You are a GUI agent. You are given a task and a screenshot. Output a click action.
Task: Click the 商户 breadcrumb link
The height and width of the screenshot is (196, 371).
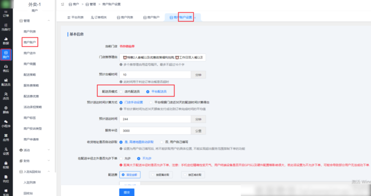coord(74,4)
